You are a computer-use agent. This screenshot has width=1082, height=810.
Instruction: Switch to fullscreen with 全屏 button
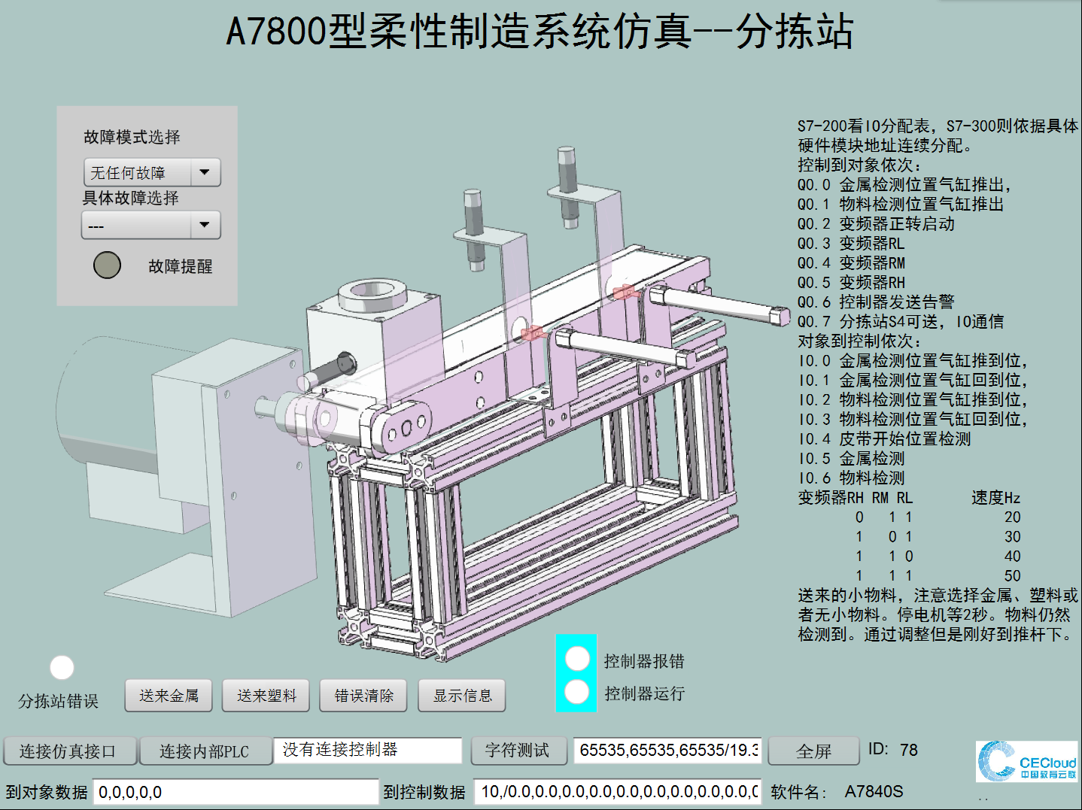click(813, 751)
